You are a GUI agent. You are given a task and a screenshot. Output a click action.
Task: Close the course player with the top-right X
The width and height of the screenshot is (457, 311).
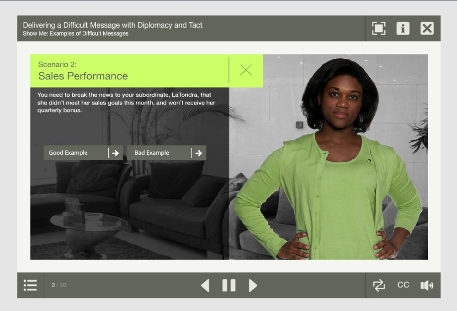[x=427, y=28]
